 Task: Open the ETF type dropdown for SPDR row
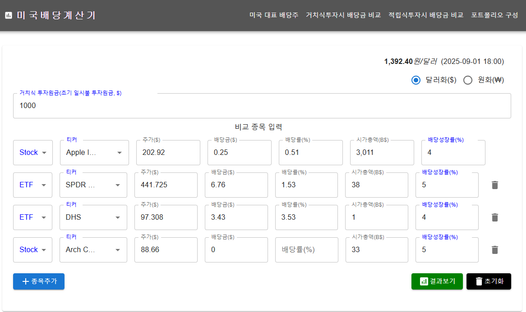33,185
